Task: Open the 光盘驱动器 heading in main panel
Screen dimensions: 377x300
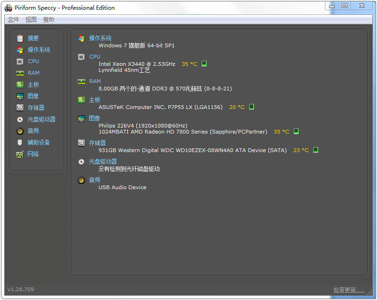Action: click(103, 162)
